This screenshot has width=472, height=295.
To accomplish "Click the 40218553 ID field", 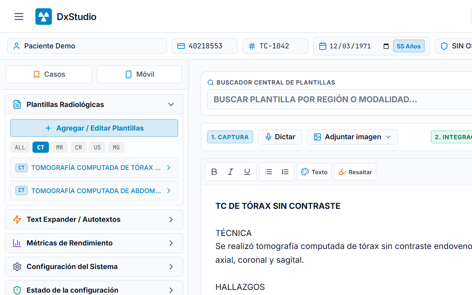I will pyautogui.click(x=205, y=46).
